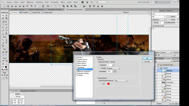Screen dimensions: 189x106
Task: Switch to the Estados panel tab
Action: point(161,58)
